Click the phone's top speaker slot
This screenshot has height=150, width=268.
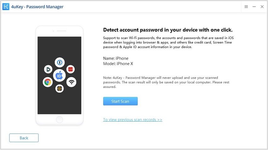tap(59, 32)
